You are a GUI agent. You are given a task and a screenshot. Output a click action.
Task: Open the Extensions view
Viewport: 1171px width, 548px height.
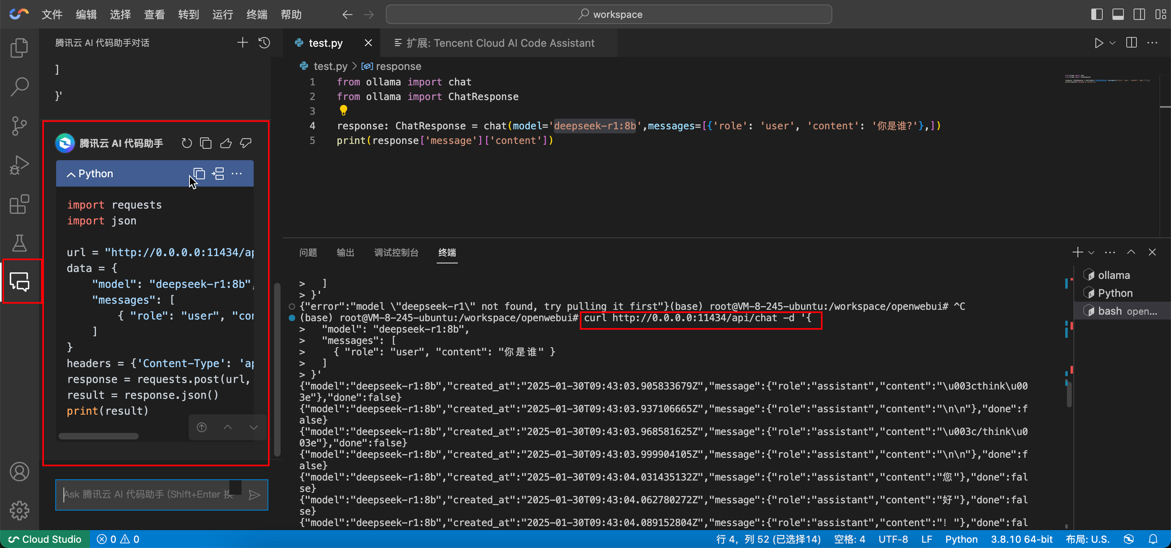(x=19, y=204)
